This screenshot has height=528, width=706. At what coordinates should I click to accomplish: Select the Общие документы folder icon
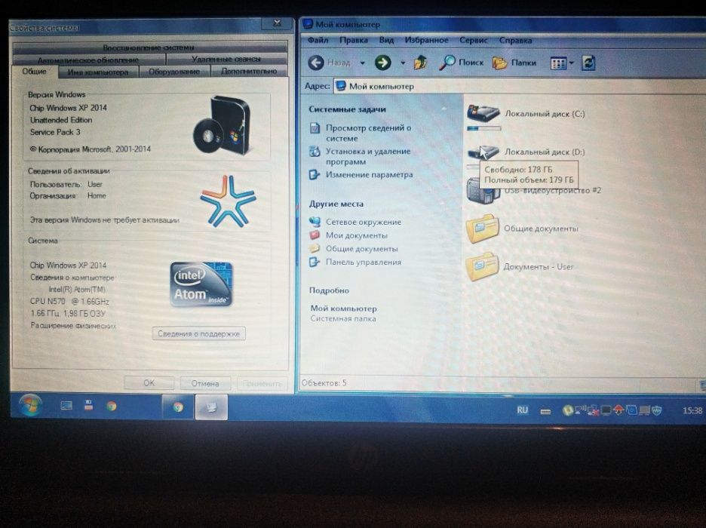point(483,229)
